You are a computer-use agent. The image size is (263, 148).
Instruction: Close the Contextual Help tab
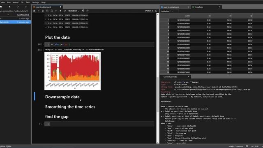pos(188,77)
